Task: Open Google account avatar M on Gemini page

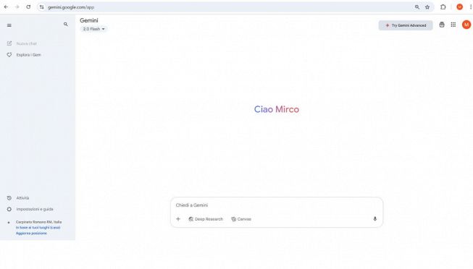Action: coord(466,25)
